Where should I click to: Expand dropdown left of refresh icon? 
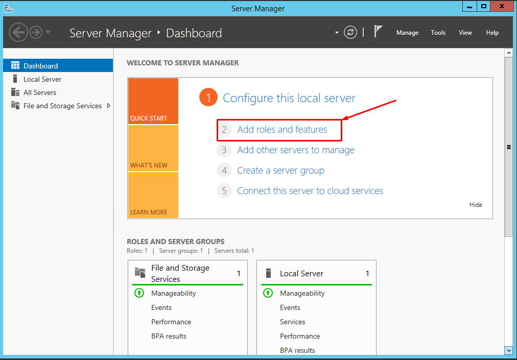[337, 33]
